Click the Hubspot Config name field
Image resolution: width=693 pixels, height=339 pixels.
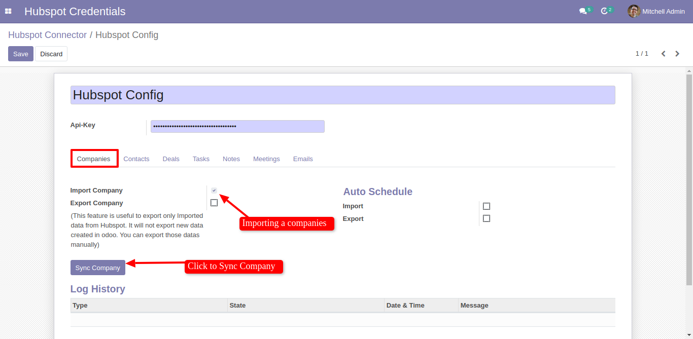click(342, 95)
